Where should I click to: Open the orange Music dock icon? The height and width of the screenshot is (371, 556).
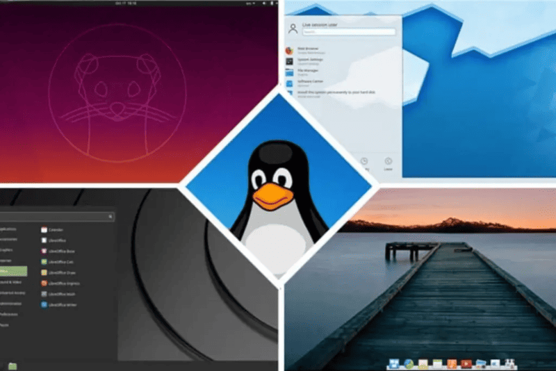[x=452, y=363]
